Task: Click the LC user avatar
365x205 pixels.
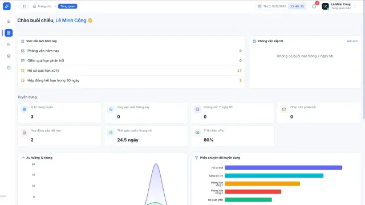Action: click(x=325, y=6)
